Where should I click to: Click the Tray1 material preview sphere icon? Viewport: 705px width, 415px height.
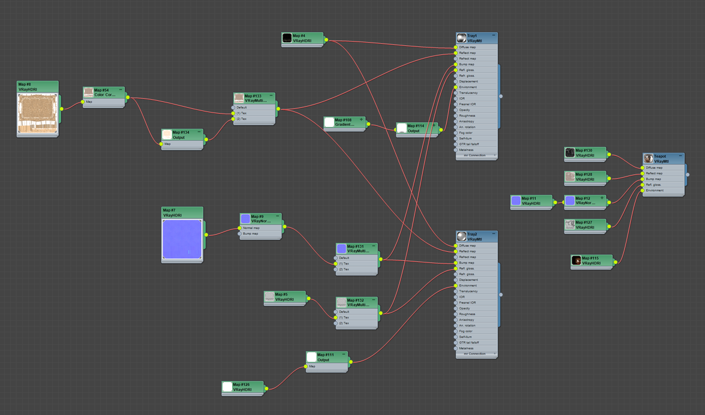[462, 38]
